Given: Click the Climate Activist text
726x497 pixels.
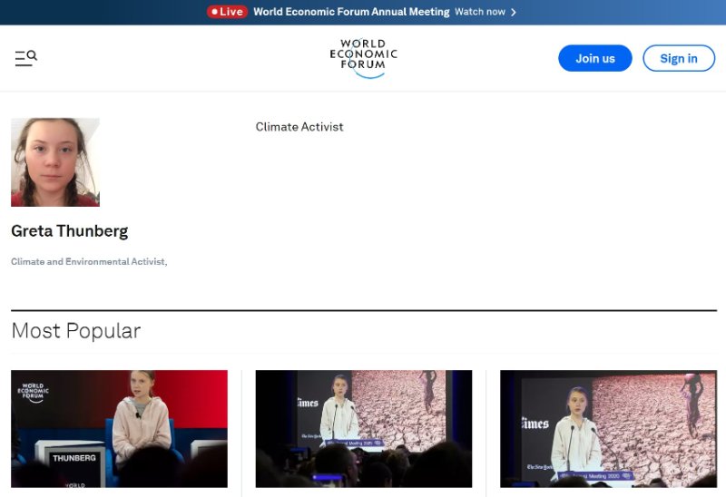Looking at the screenshot, I should click(x=299, y=127).
